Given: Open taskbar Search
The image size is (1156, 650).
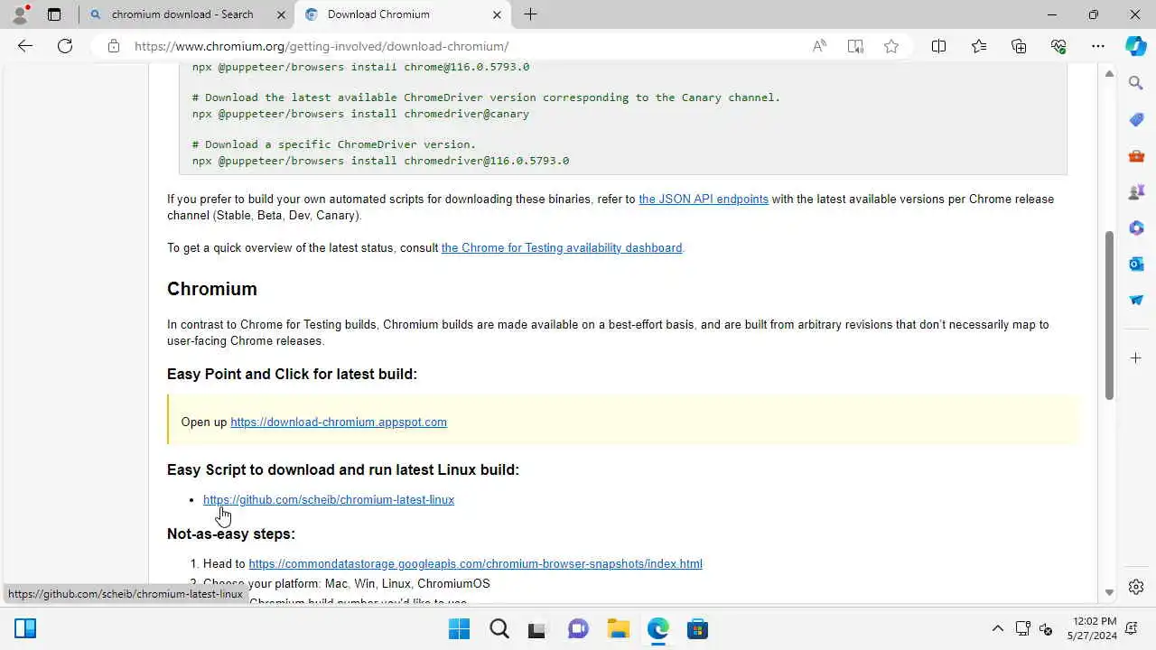Looking at the screenshot, I should coord(499,628).
